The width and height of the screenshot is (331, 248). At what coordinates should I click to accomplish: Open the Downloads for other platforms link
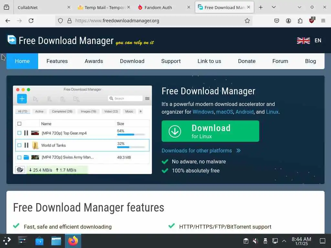197,150
